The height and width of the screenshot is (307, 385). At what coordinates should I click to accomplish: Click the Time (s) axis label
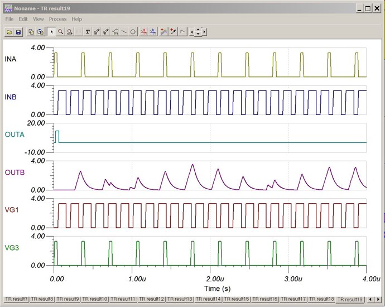tap(217, 289)
